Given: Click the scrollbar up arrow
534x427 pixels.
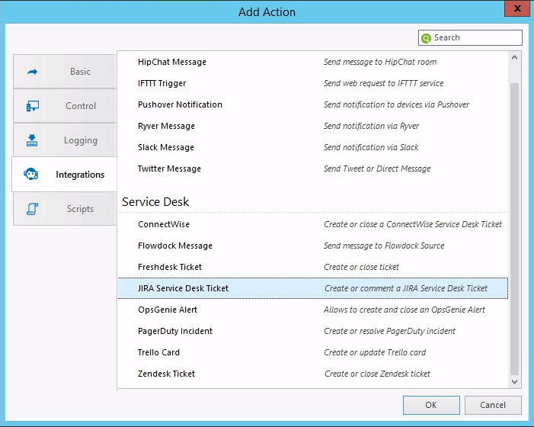Looking at the screenshot, I should point(515,58).
